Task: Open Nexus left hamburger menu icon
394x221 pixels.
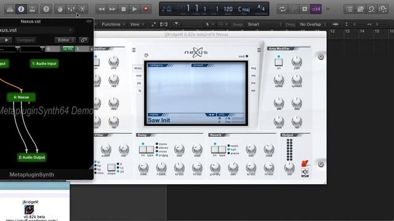Action: click(134, 50)
